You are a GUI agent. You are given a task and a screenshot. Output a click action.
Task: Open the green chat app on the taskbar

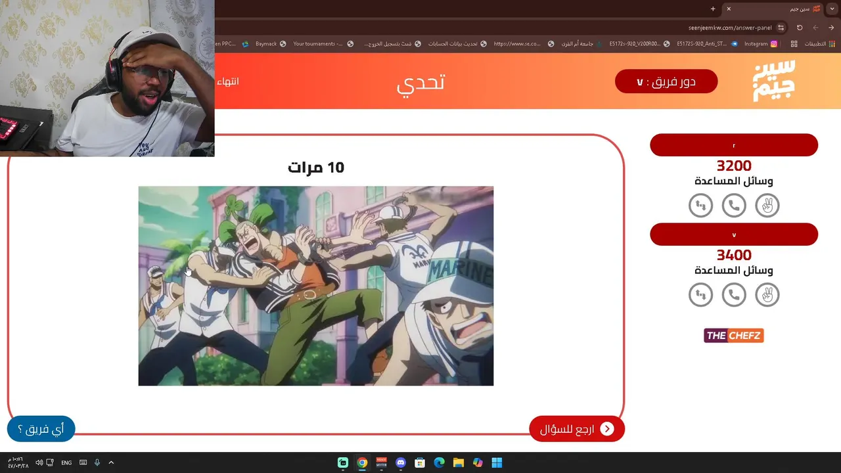click(343, 462)
